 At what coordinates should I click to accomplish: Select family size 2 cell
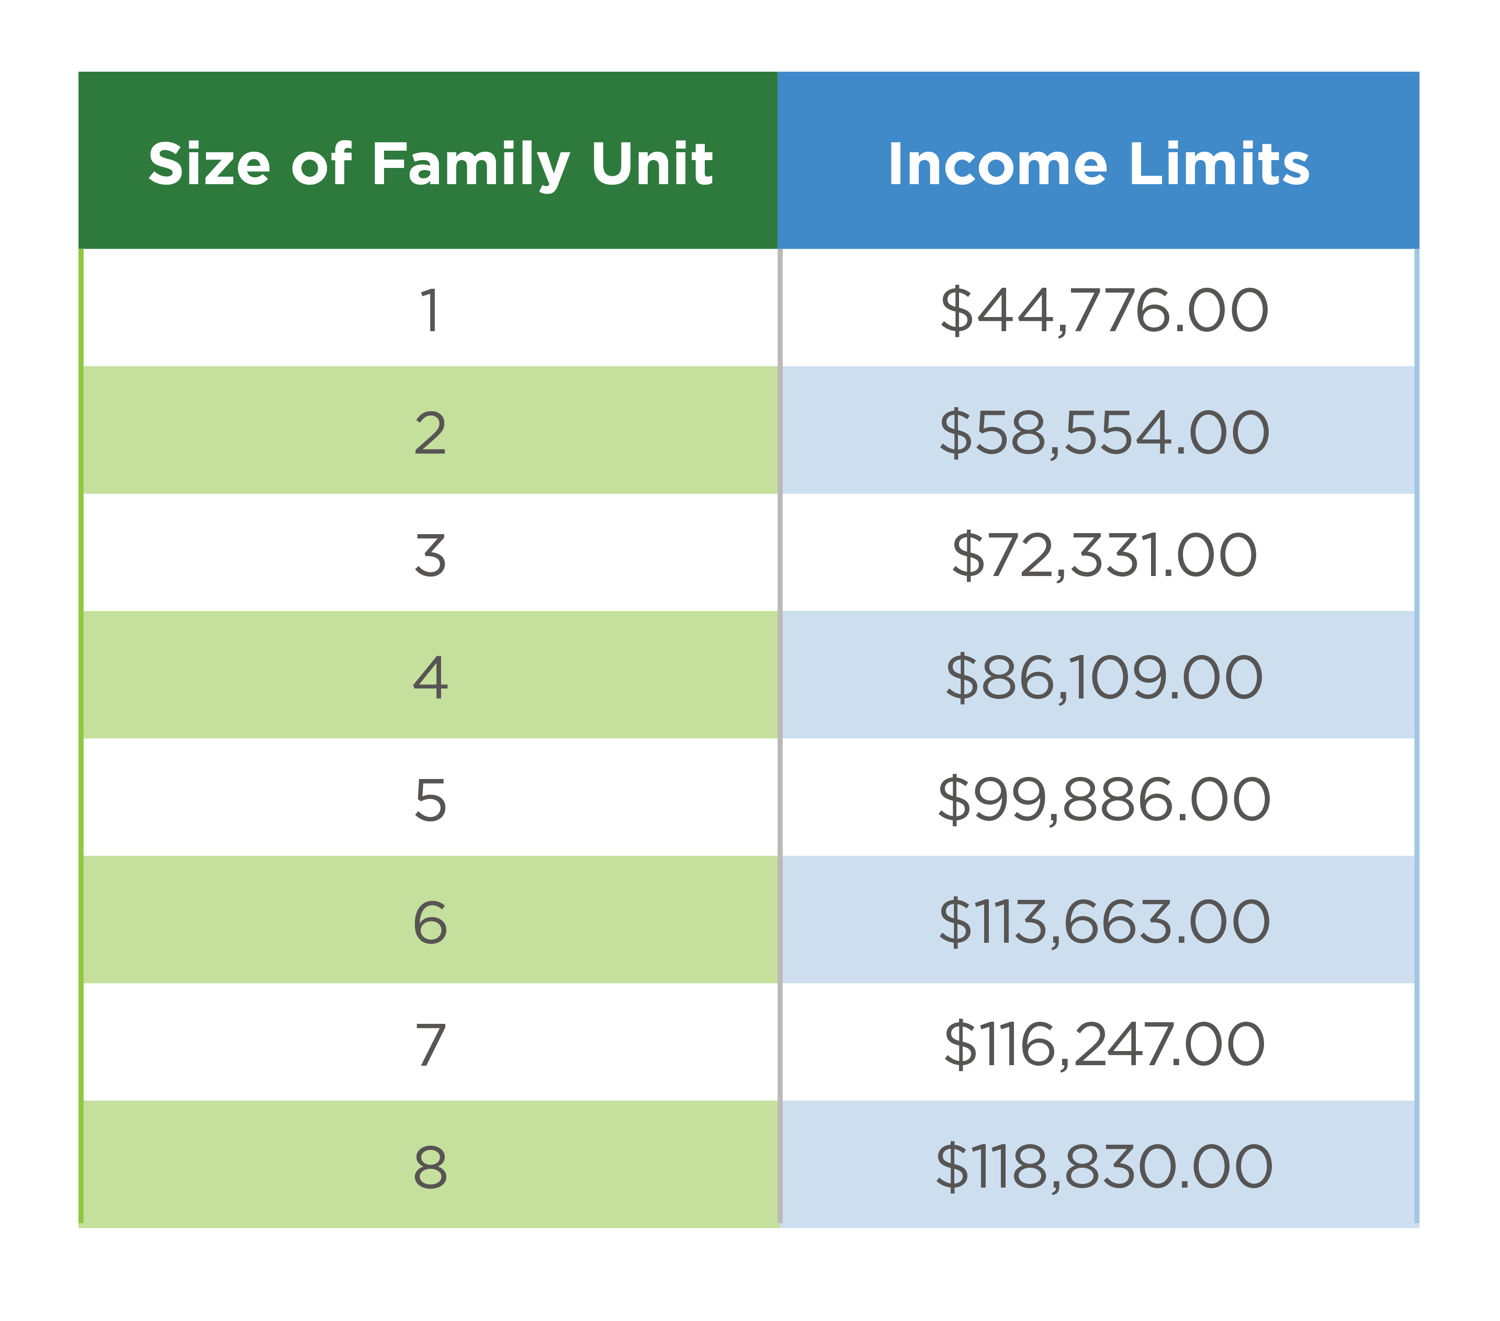point(430,430)
